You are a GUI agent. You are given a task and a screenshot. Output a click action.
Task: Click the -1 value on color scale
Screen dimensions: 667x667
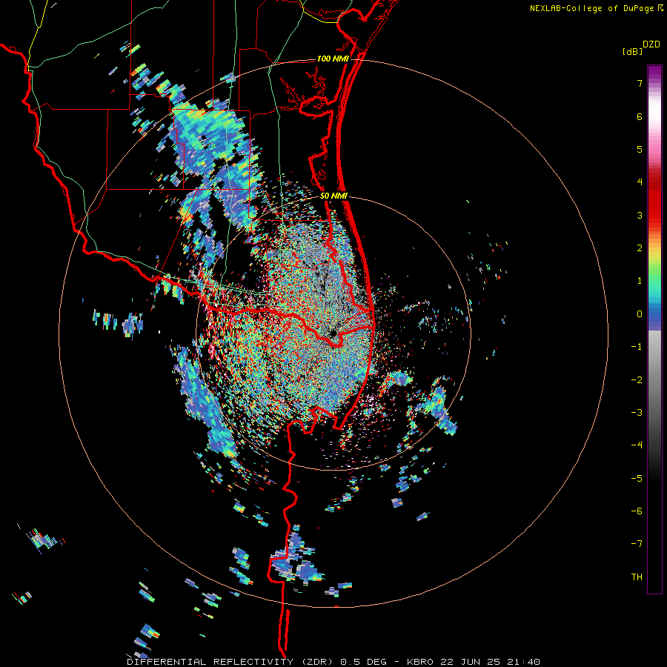point(637,347)
